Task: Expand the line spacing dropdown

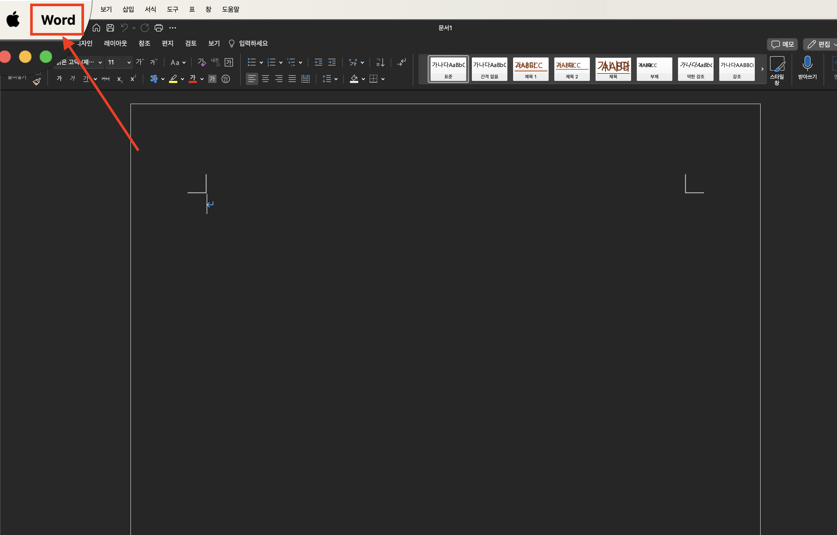Action: click(x=336, y=79)
